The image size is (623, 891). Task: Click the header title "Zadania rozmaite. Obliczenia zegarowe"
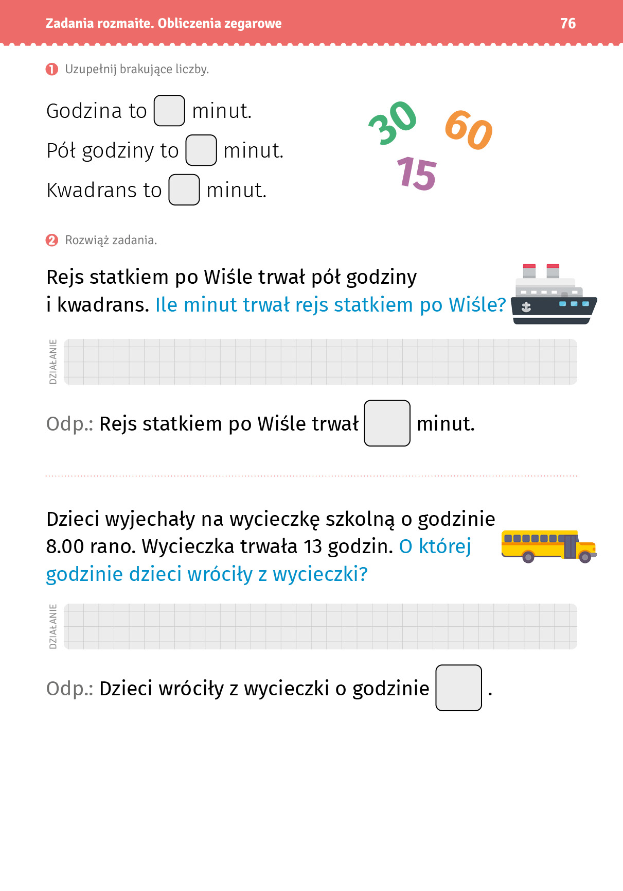164,23
